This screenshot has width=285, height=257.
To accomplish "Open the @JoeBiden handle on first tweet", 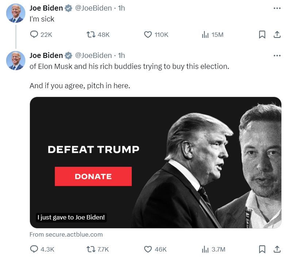I will point(93,8).
